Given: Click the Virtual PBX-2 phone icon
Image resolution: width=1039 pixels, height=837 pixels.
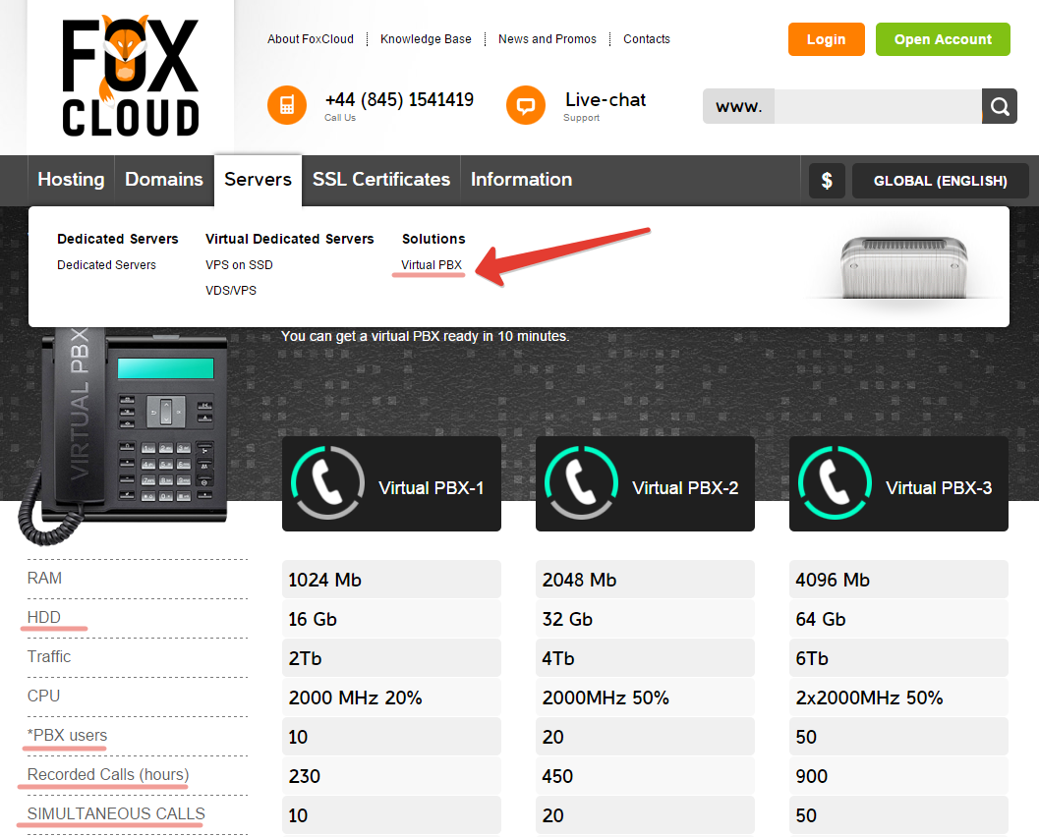Looking at the screenshot, I should point(581,484).
